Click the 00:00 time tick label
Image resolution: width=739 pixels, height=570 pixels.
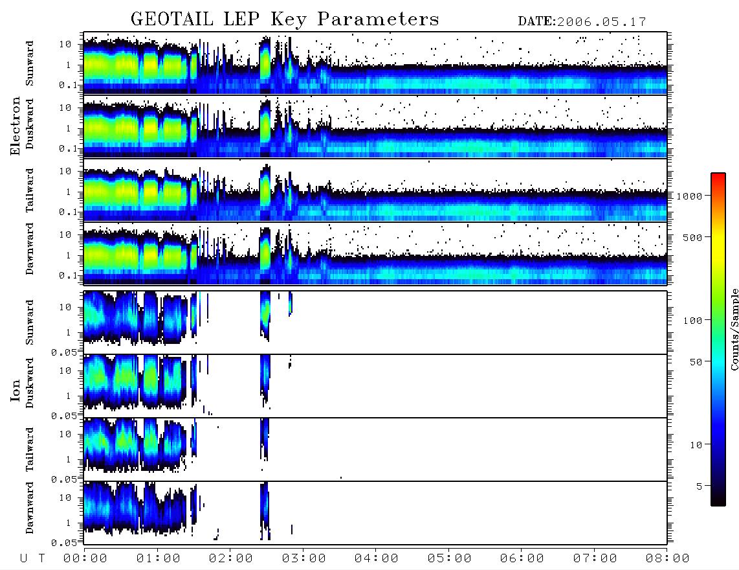coord(85,559)
